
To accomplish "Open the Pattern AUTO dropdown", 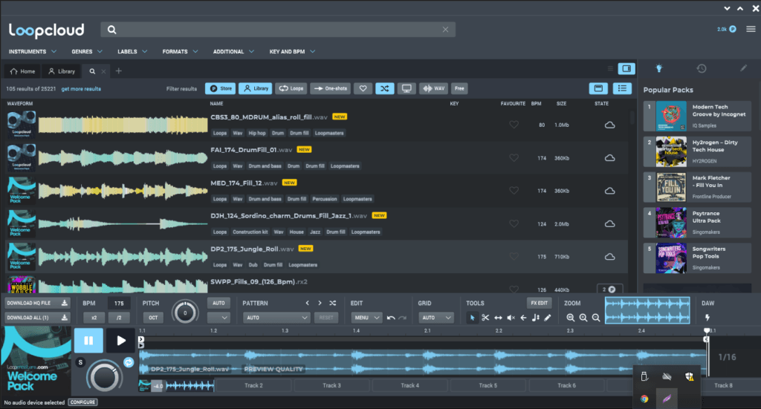I will (x=276, y=318).
